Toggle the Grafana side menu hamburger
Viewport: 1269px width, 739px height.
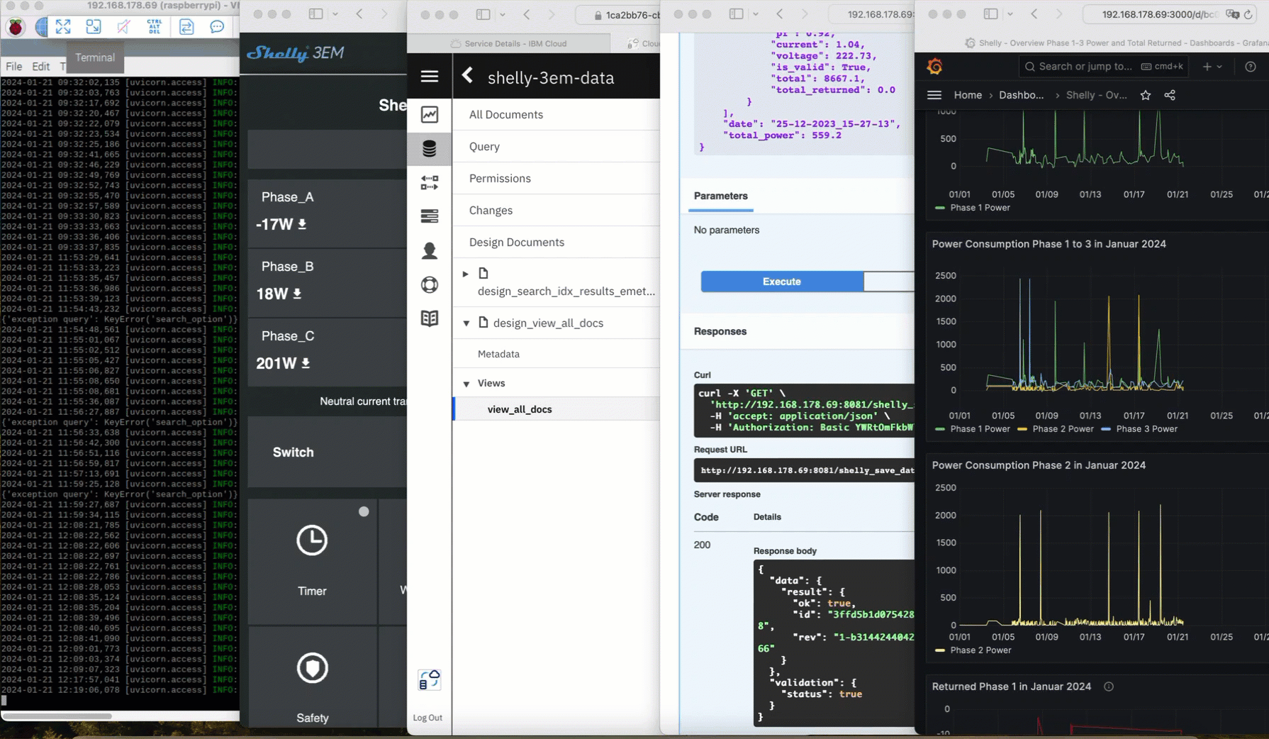coord(934,95)
